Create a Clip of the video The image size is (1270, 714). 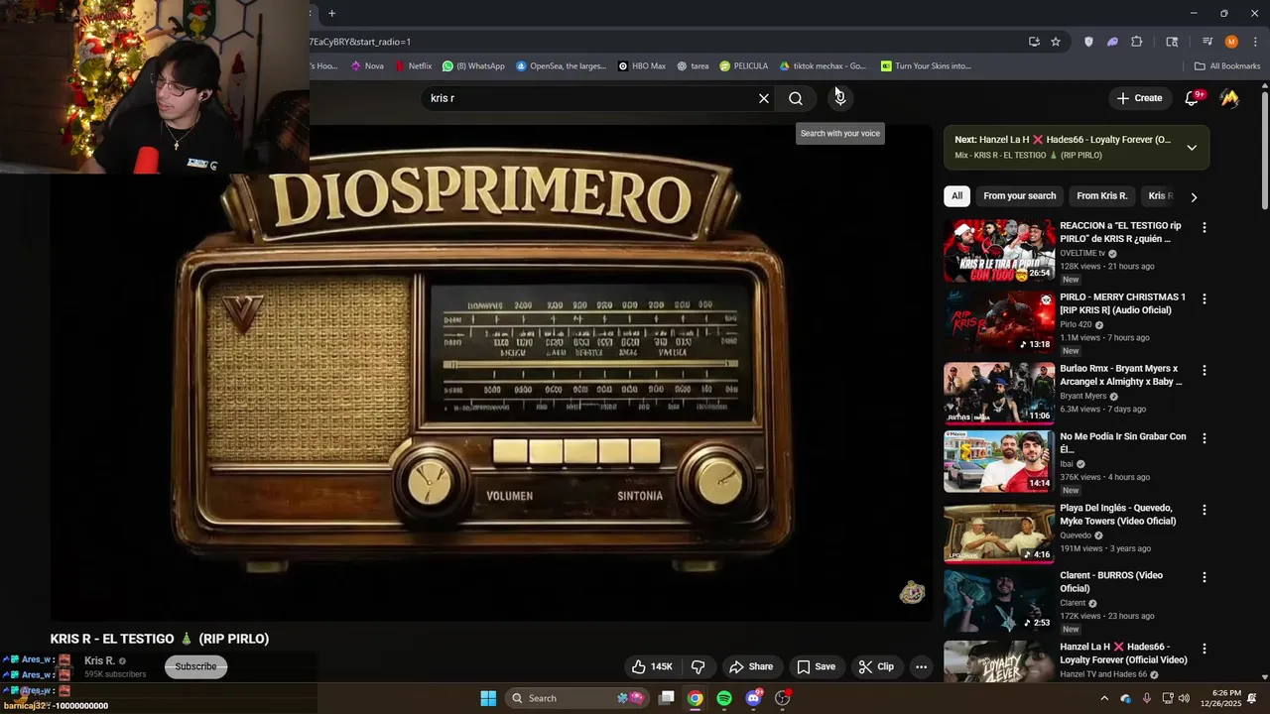tap(876, 666)
